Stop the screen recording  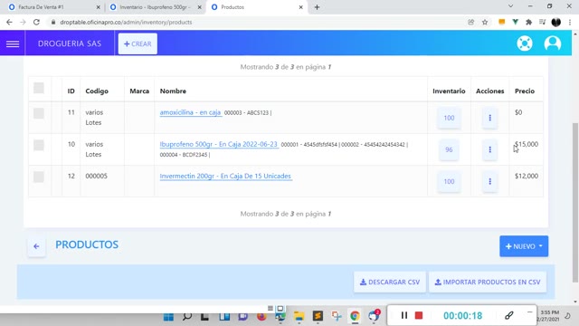[x=419, y=315]
